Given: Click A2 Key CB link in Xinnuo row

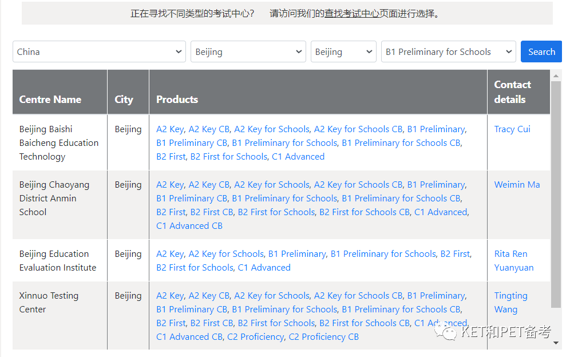Looking at the screenshot, I should [x=209, y=296].
